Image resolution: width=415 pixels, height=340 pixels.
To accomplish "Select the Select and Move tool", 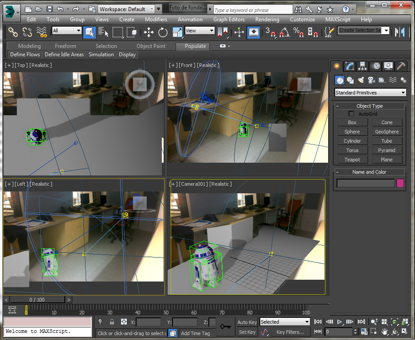I will click(x=149, y=32).
